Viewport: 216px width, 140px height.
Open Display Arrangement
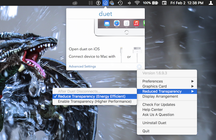coord(167,96)
